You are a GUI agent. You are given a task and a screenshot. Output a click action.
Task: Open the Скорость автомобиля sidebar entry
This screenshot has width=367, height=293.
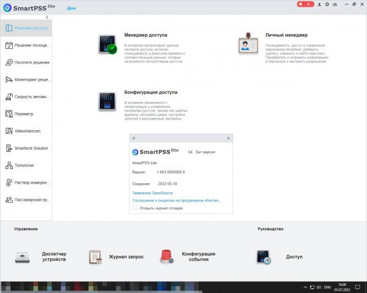click(x=26, y=96)
